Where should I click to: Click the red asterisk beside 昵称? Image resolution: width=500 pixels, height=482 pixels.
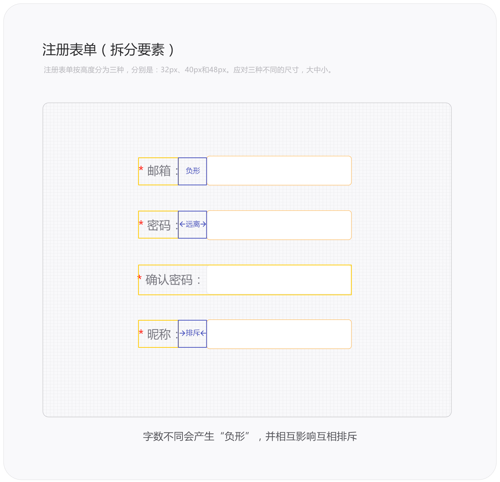(x=141, y=332)
